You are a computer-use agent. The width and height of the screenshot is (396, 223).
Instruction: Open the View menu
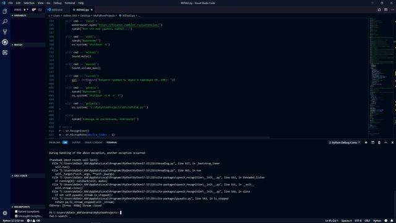(40, 3)
